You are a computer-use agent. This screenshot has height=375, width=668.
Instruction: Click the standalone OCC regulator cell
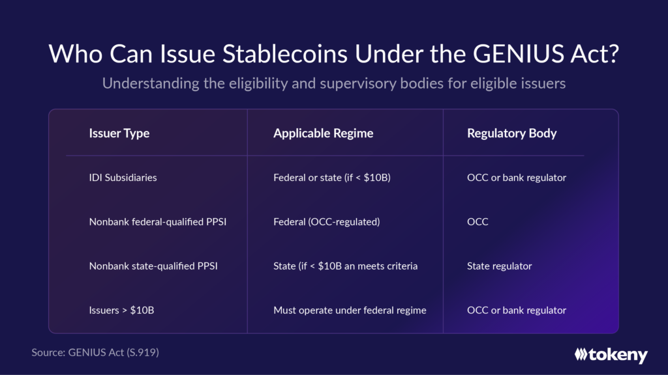pyautogui.click(x=478, y=221)
